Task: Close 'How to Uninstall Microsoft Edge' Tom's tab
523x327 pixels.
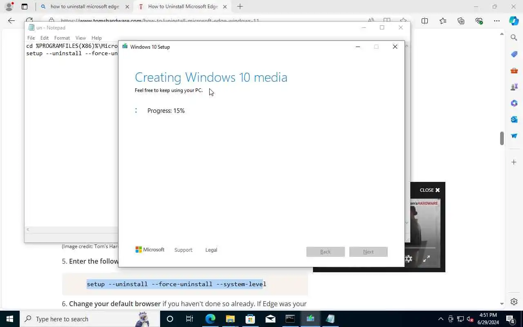Action: pyautogui.click(x=225, y=7)
